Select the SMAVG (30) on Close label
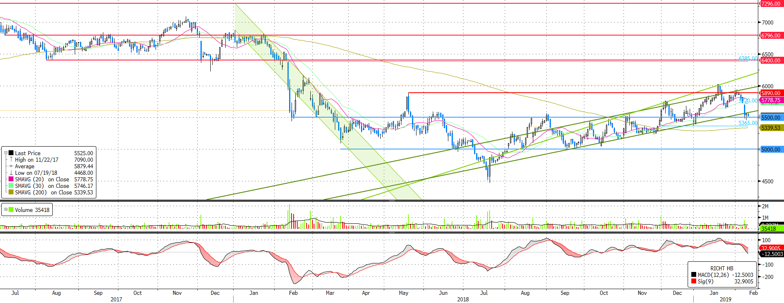 click(x=42, y=186)
